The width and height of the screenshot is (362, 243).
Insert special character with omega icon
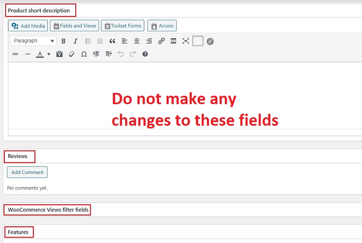point(84,54)
